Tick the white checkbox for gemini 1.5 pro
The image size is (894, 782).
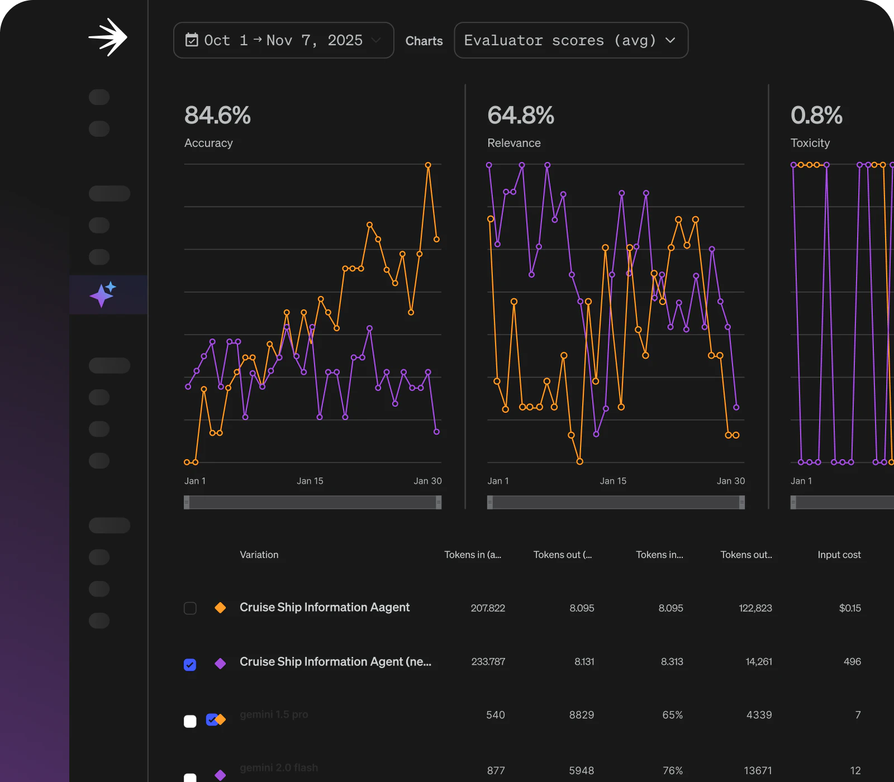(190, 721)
